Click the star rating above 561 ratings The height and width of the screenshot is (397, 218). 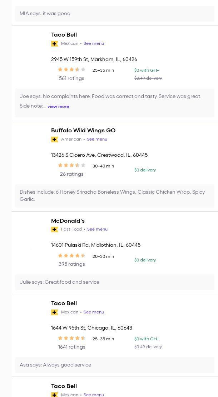tap(71, 70)
